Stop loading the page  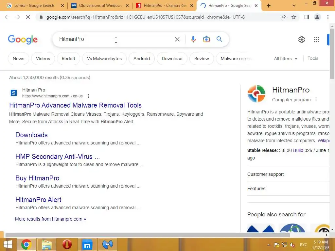(28, 17)
